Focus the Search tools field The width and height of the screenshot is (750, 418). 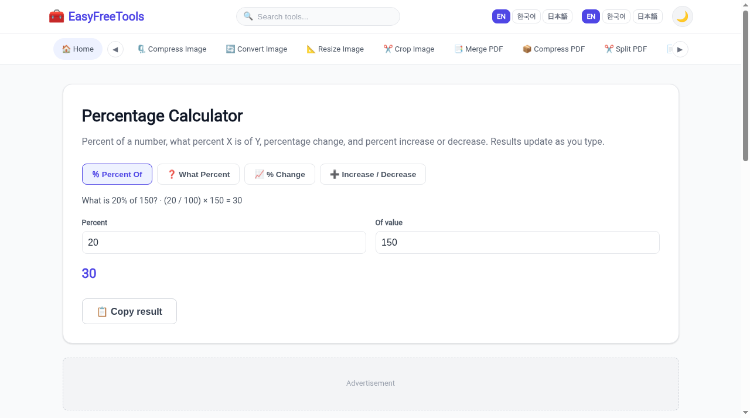tap(318, 16)
